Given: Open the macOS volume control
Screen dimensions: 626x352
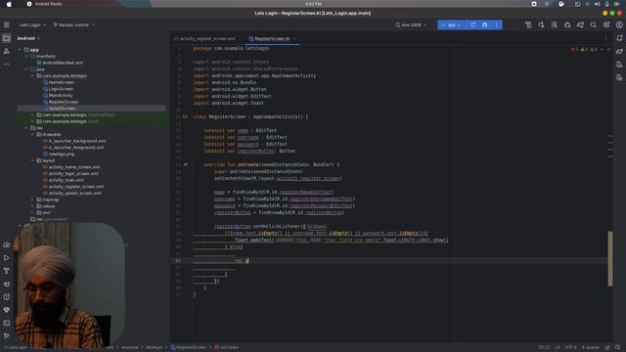Looking at the screenshot, I should (x=598, y=4).
